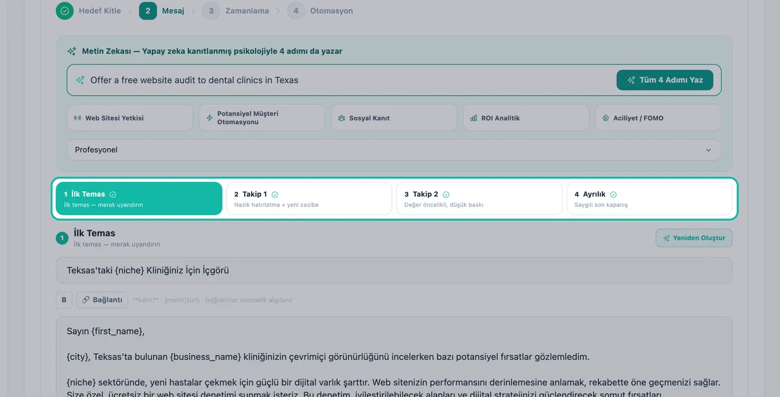Choose the ROI Analitik preset

click(x=526, y=118)
